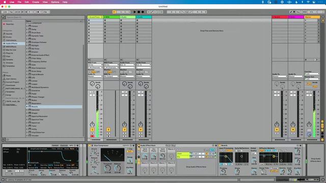Viewport: 326px width, 183px height.
Task: Click the Reverb Decay Time knob
Action: point(264,172)
